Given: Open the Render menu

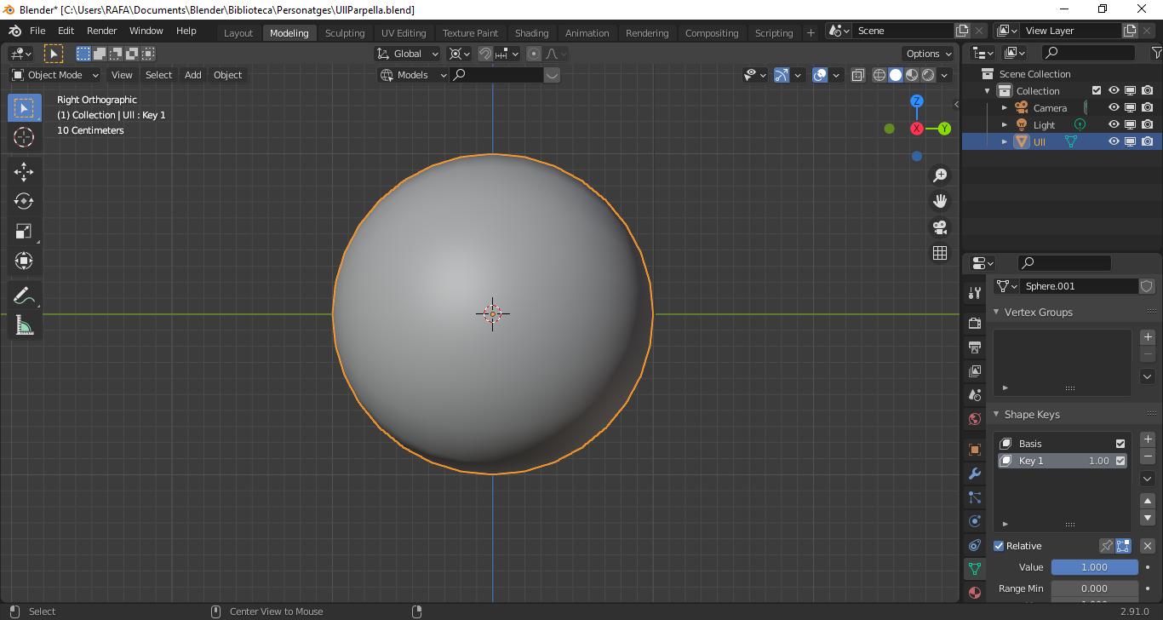Looking at the screenshot, I should click(101, 31).
